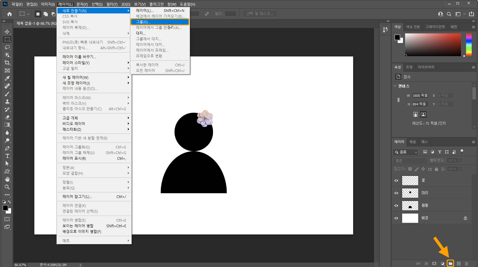Select the Clone Stamp tool
Viewport: 478px width, 267px height.
[x=7, y=102]
